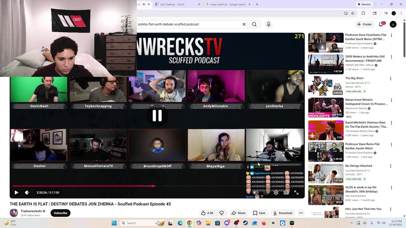Screen dimensions: 406x228
Task: Clear the YouTube search box text
Action: 244,24
